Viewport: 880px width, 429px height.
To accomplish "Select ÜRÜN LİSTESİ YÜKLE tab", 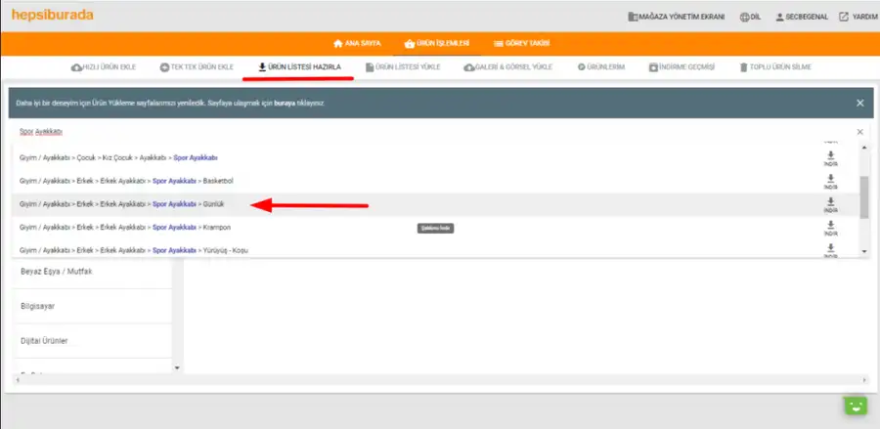I will click(403, 67).
